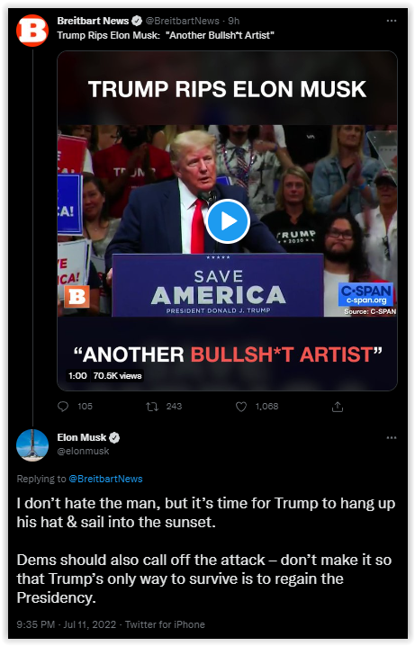
Task: Open the @elonmusk handle
Action: coord(83,451)
